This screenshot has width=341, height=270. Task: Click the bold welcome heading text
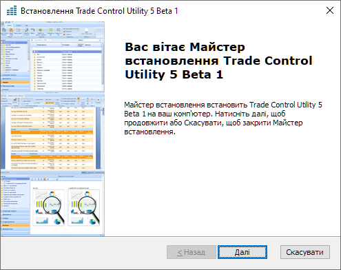pyautogui.click(x=218, y=61)
